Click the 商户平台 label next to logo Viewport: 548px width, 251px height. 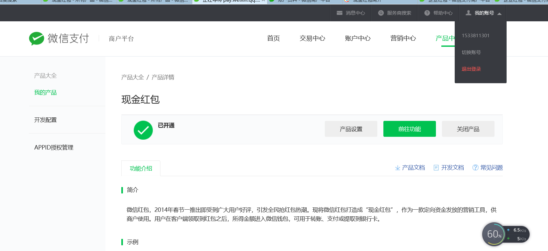[x=121, y=39]
